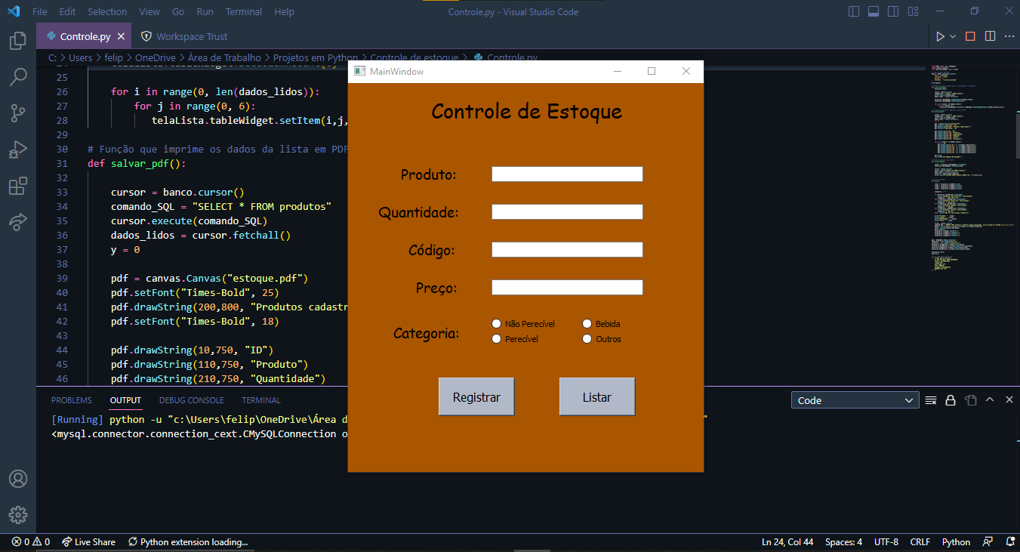Switch to the TERMINAL tab

260,399
